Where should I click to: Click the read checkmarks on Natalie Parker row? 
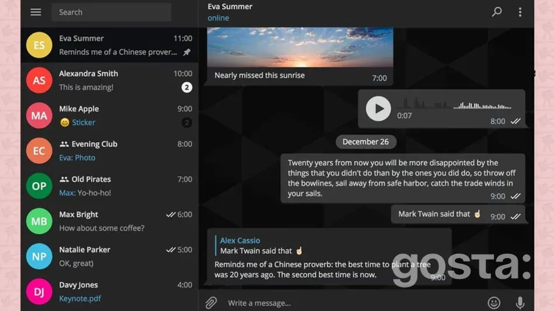[171, 250]
